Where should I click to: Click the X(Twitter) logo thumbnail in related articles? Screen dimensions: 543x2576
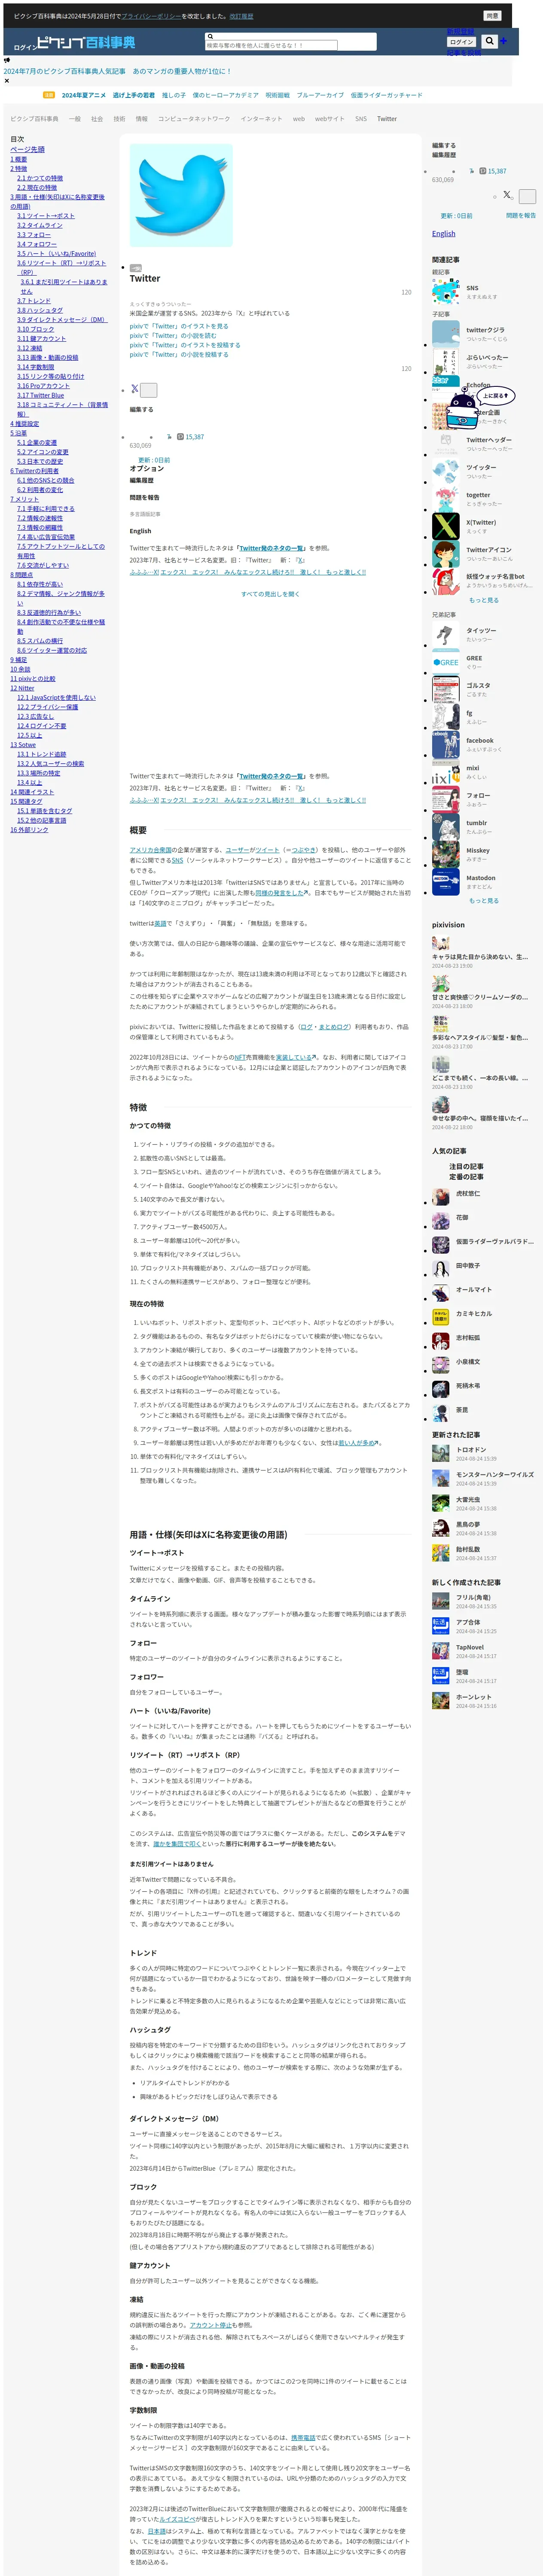point(445,526)
